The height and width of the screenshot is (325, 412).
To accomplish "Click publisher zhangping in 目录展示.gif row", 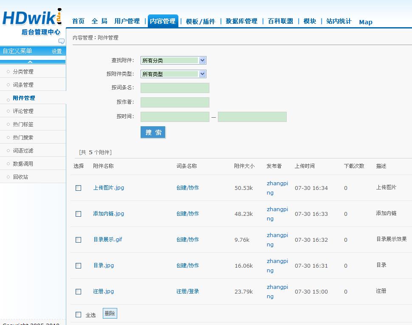I will coord(277,240).
